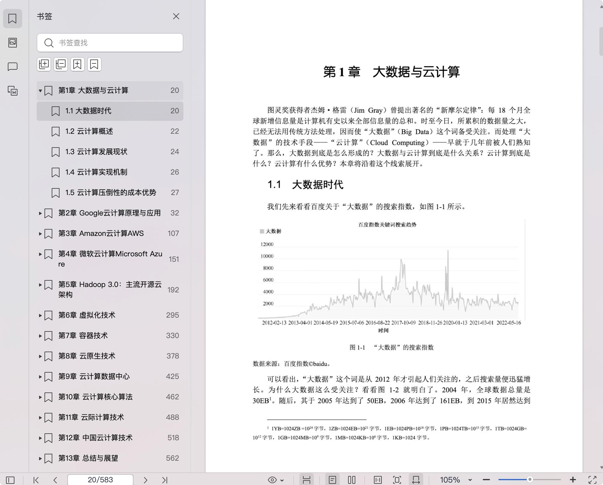Expand 第8章 云原生技术
603x485 pixels.
[40, 356]
